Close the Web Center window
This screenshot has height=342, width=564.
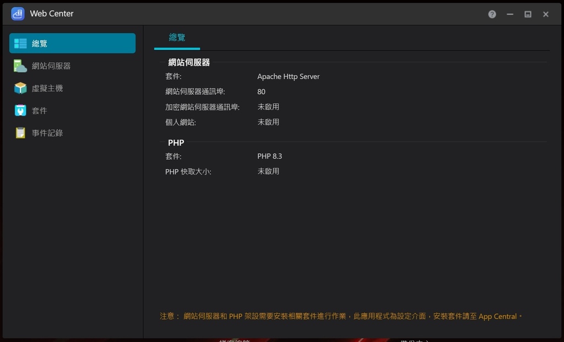coord(546,14)
